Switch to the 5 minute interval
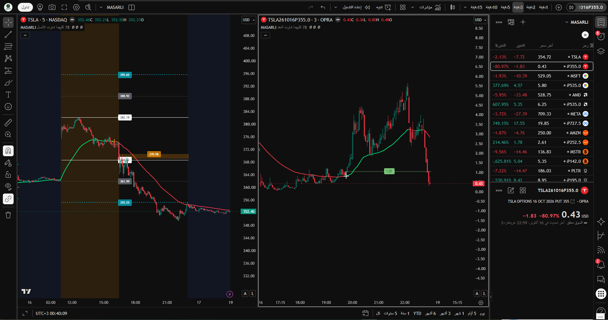 click(x=505, y=7)
